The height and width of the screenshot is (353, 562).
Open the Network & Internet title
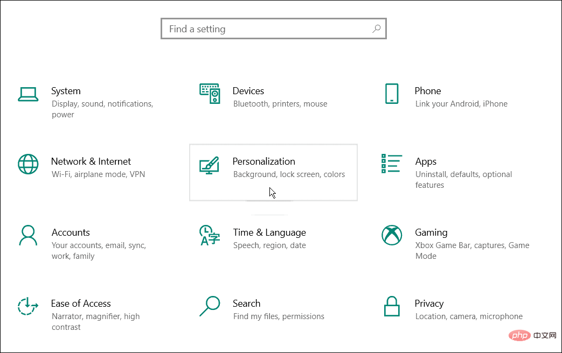pos(91,161)
